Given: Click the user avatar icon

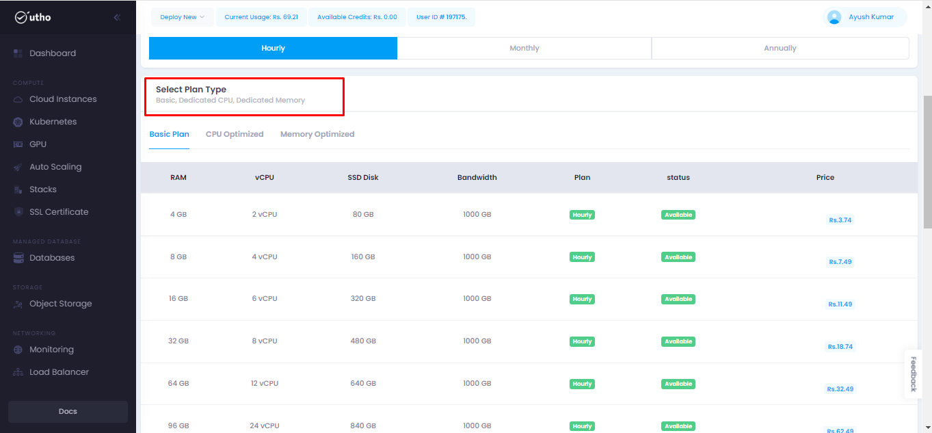Looking at the screenshot, I should (834, 17).
